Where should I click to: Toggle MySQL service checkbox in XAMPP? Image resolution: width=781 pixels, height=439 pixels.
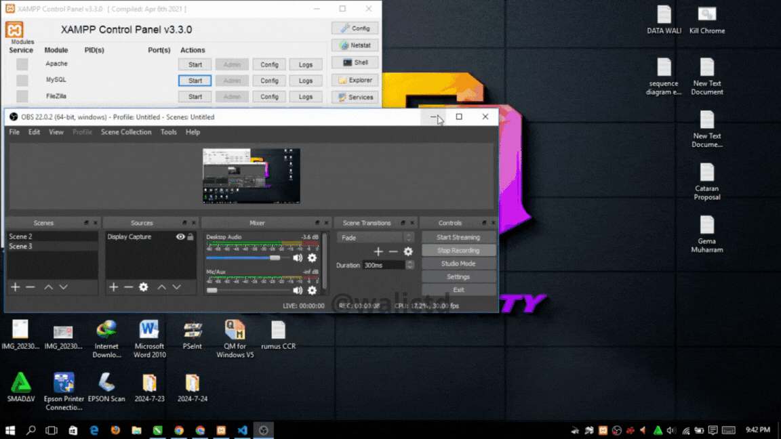pyautogui.click(x=22, y=80)
